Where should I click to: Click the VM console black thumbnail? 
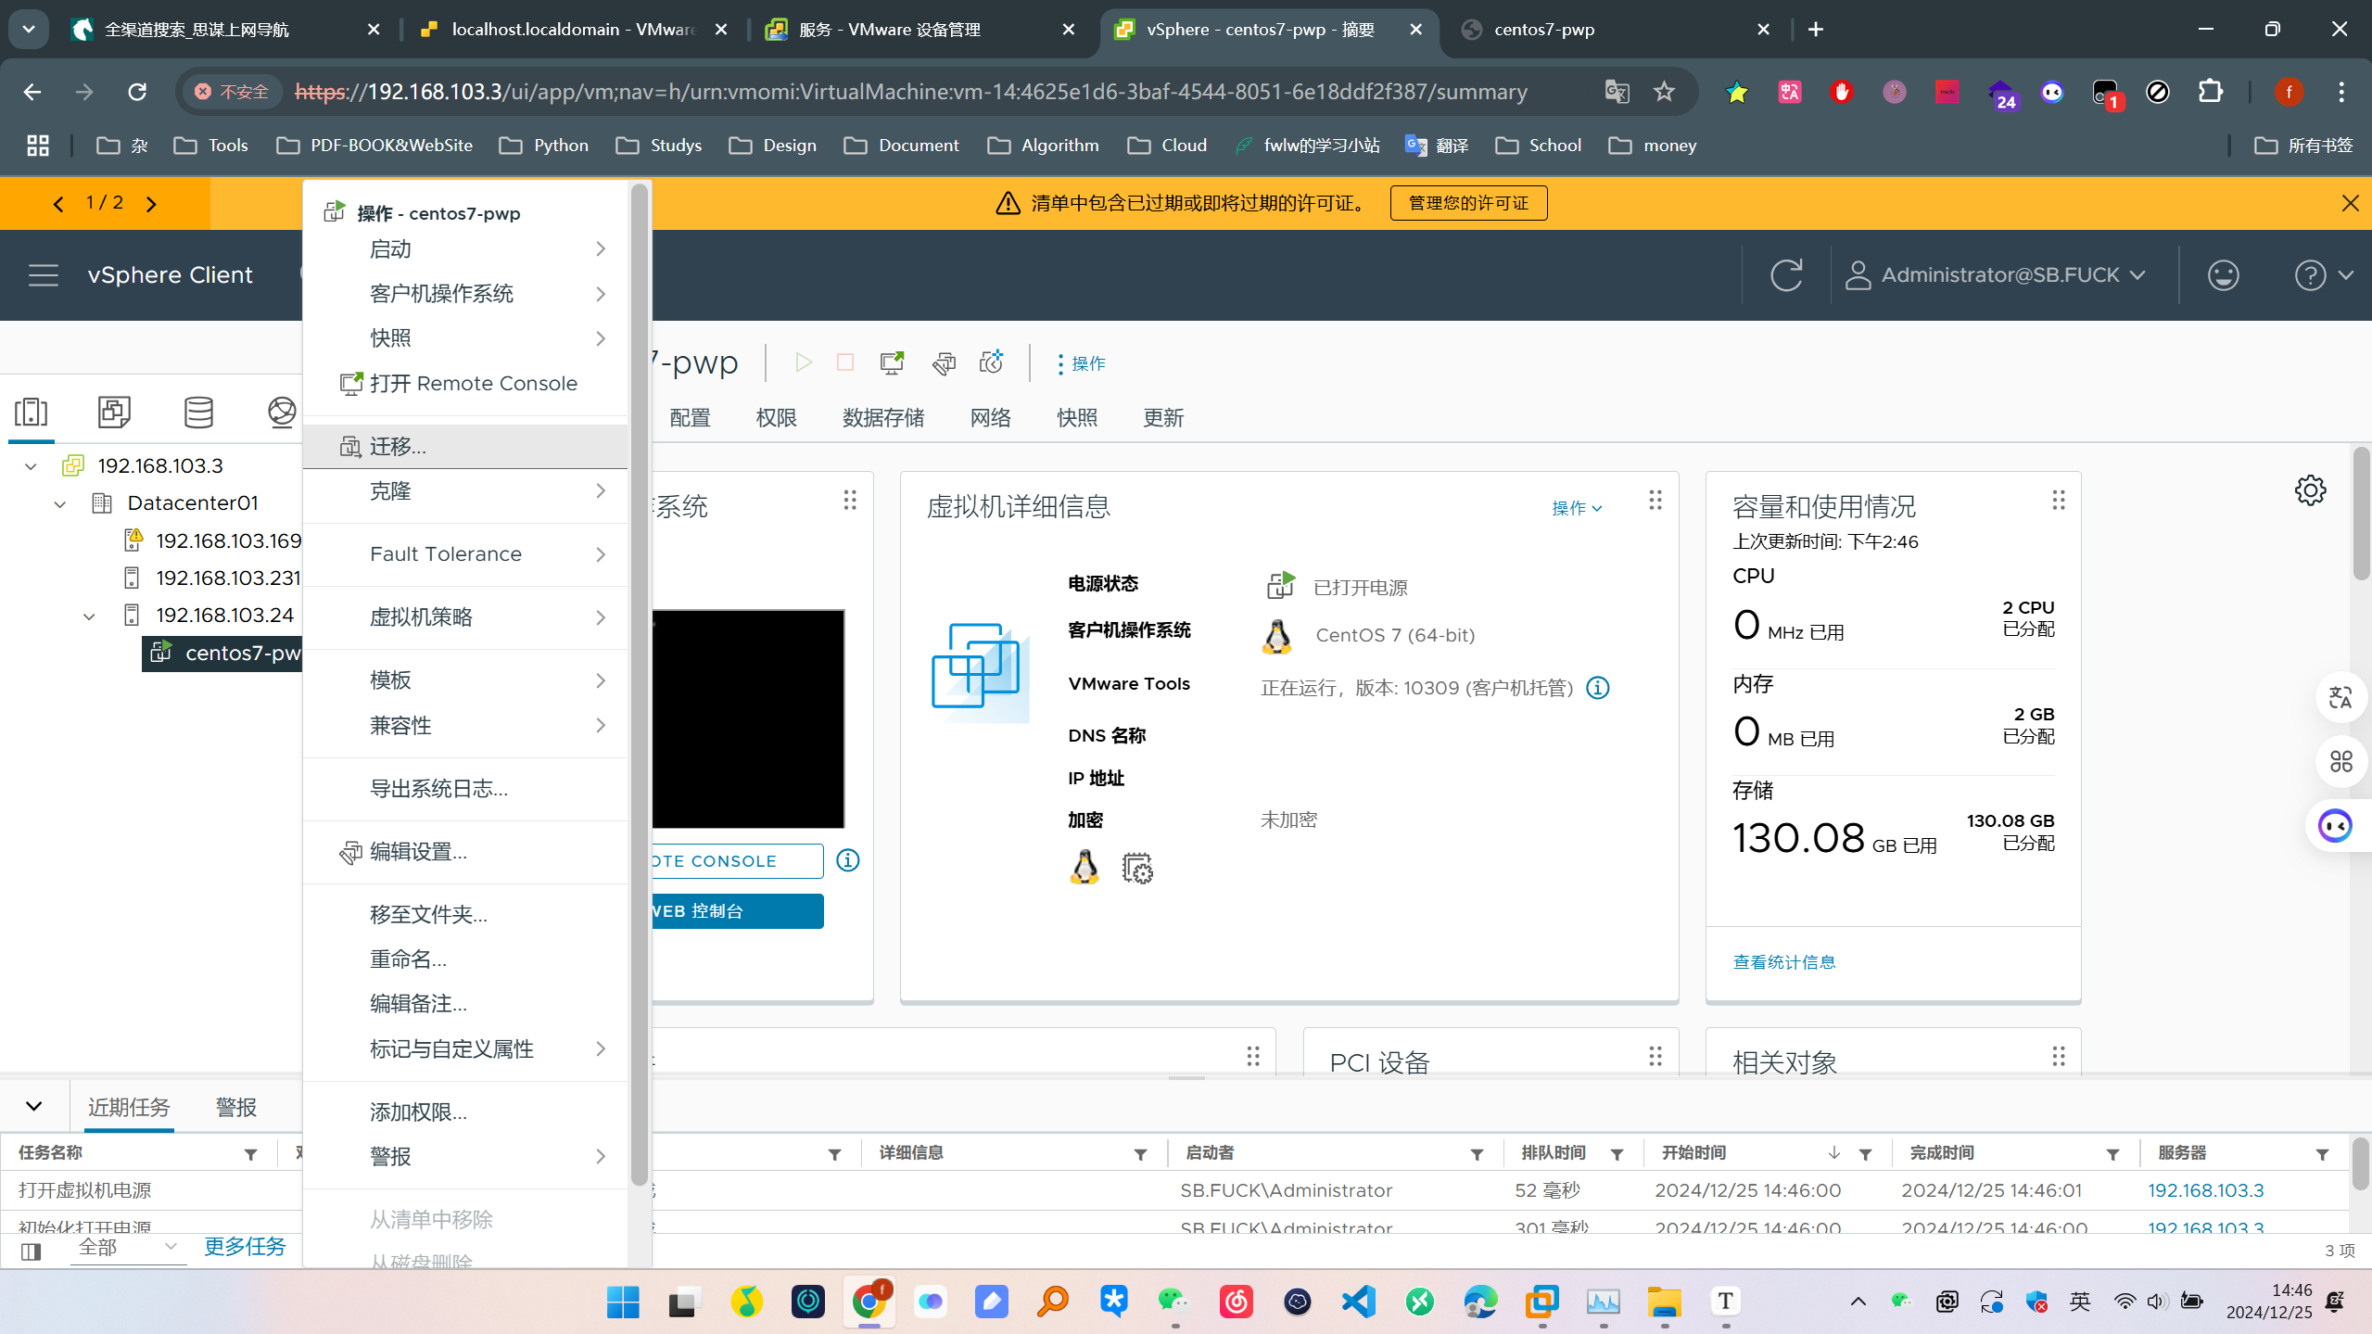pos(748,718)
